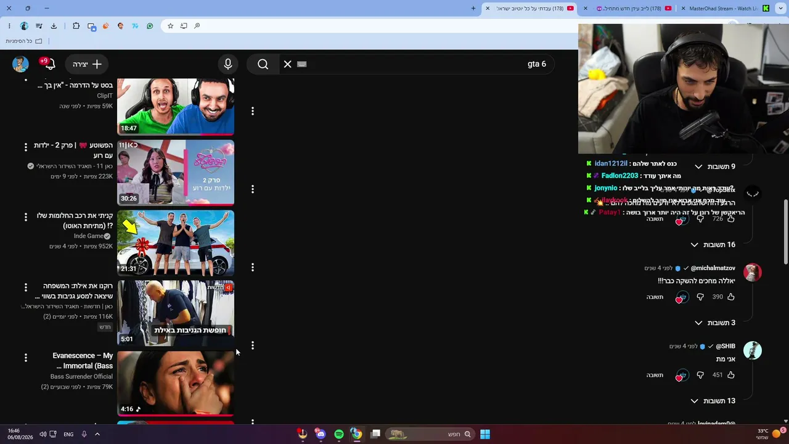The width and height of the screenshot is (789, 444).
Task: Open the Chrome downloads icon
Action: [x=54, y=26]
